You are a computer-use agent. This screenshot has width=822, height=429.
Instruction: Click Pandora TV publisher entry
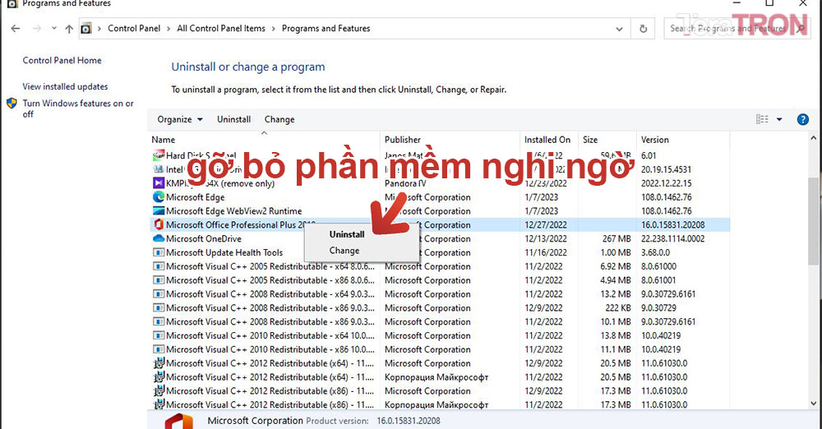(405, 183)
